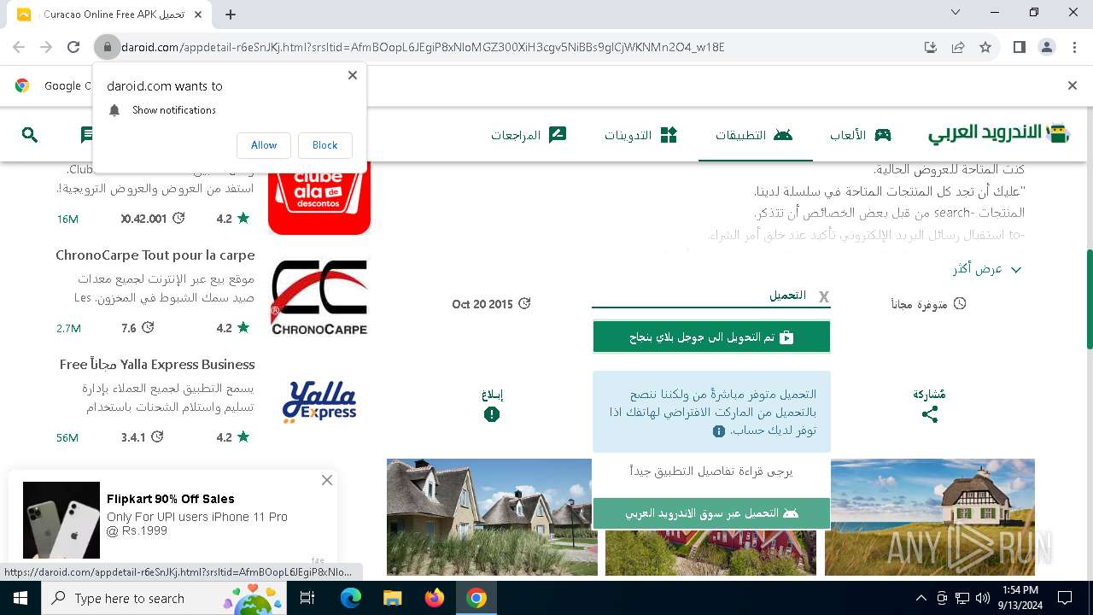Screen dimensions: 1093x615
Task: Click the site search magnifier icon
Action: point(30,135)
